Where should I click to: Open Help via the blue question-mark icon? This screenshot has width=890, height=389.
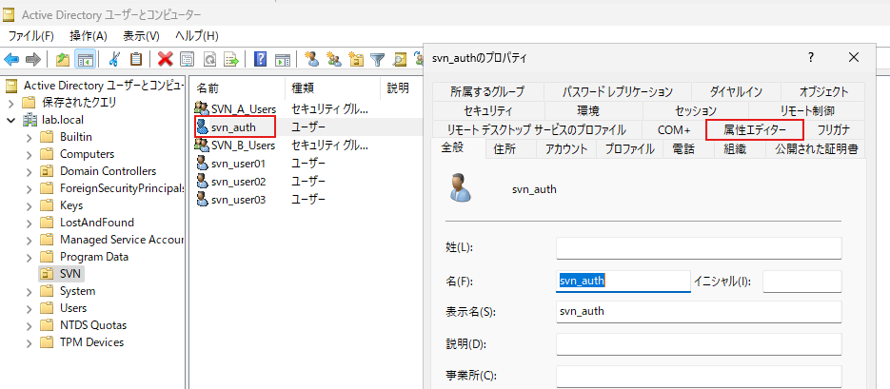pyautogui.click(x=260, y=60)
